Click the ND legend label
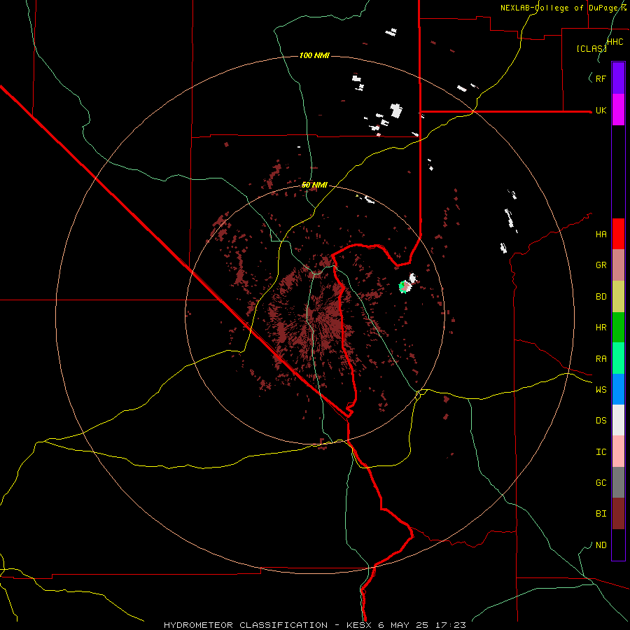This screenshot has width=630, height=630. tap(601, 545)
